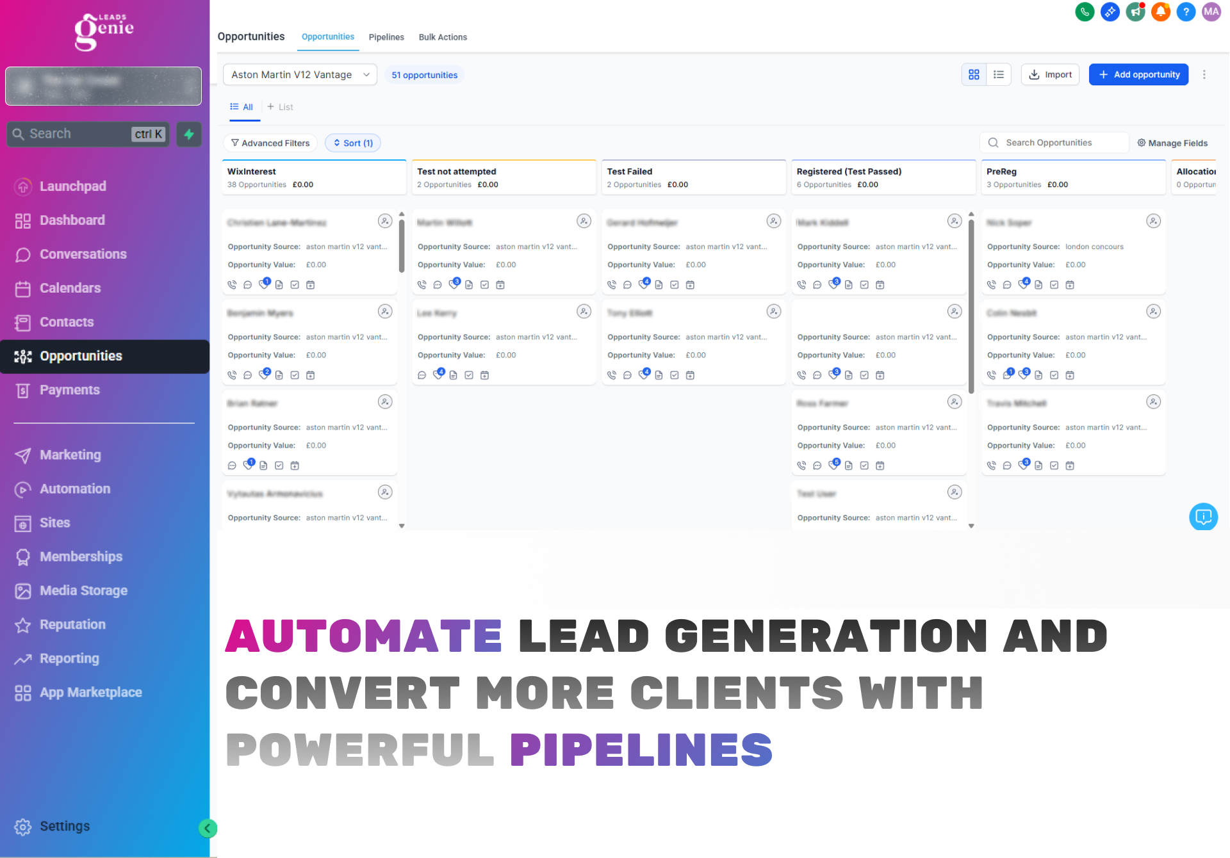1230x858 pixels.
Task: Click the green phone dialer icon
Action: tap(1084, 12)
